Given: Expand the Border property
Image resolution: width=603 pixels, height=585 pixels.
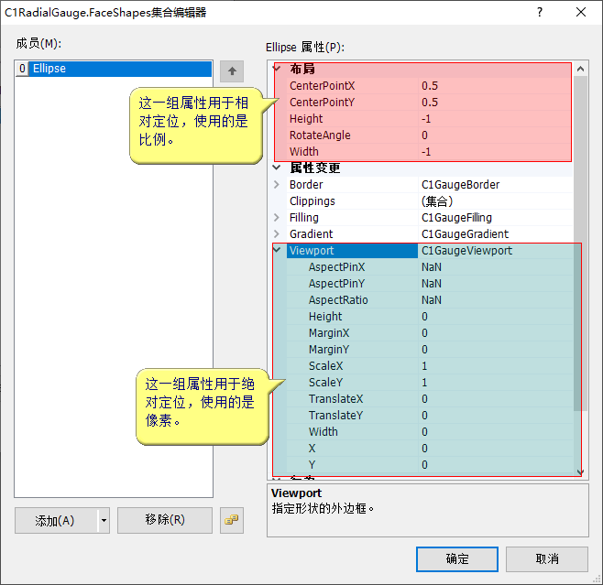Looking at the screenshot, I should [x=278, y=184].
